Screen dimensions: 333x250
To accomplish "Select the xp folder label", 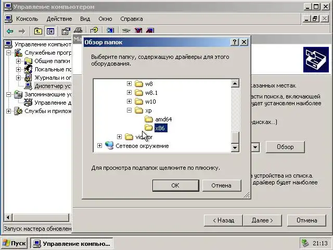I will tap(148, 110).
